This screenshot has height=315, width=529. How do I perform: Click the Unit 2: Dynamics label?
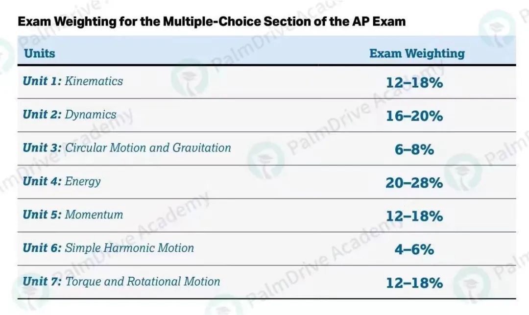click(x=70, y=115)
